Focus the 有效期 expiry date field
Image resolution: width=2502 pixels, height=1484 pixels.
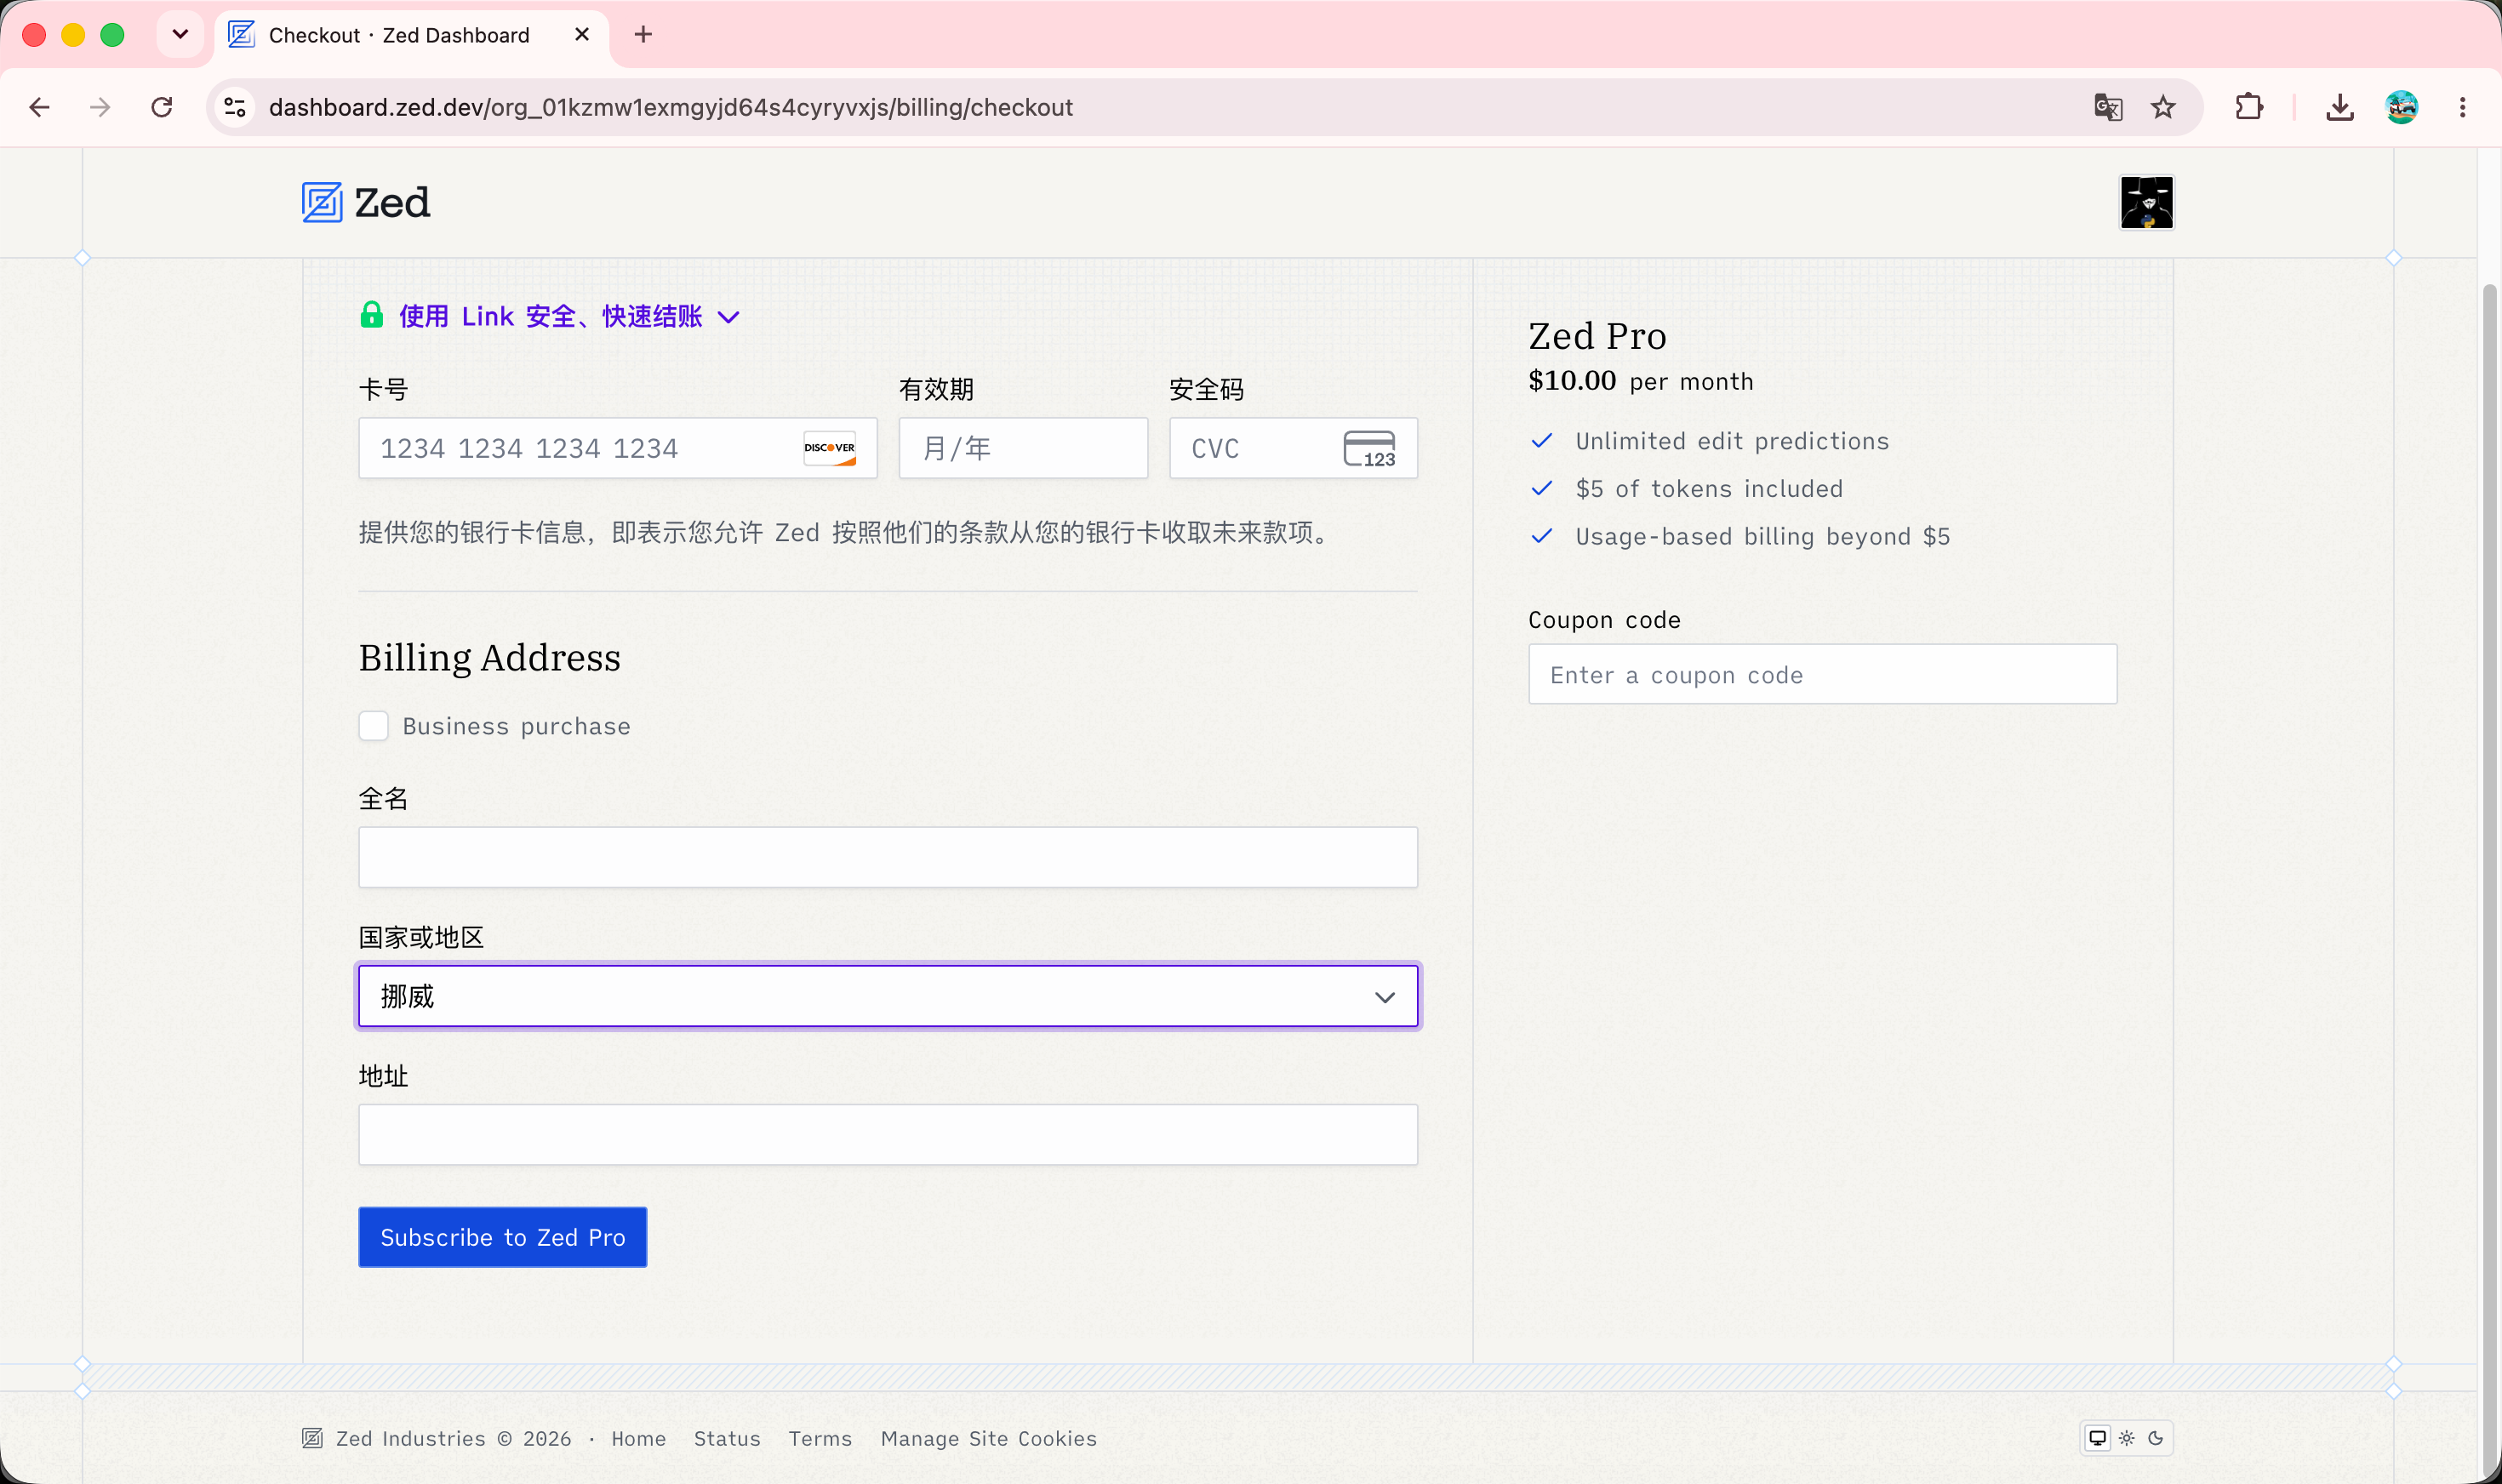1023,448
